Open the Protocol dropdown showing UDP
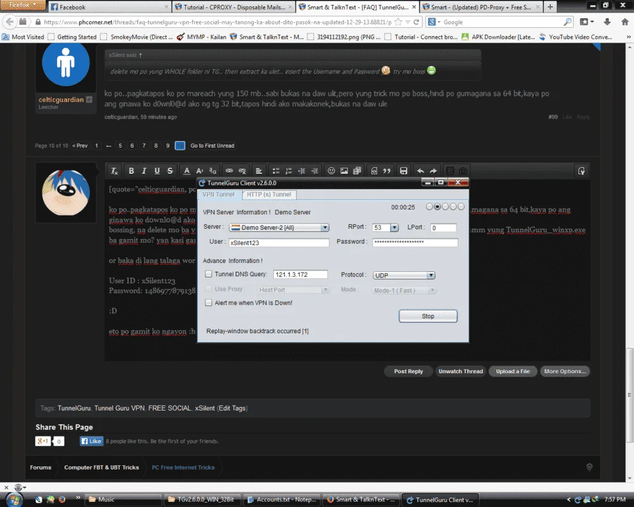 coord(404,275)
